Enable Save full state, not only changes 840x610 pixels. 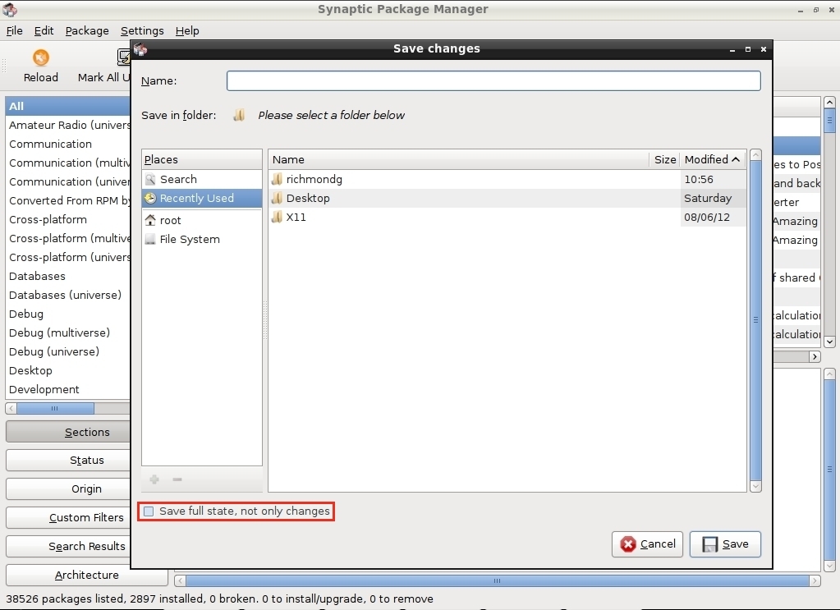pyautogui.click(x=149, y=511)
